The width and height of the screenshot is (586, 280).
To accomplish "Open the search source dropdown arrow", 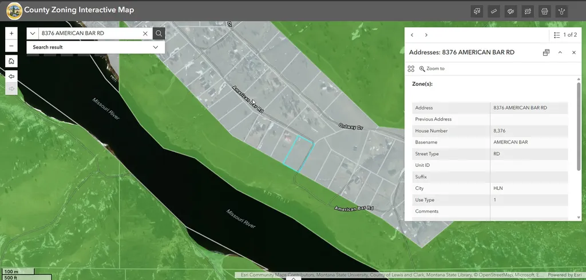I will tap(33, 33).
